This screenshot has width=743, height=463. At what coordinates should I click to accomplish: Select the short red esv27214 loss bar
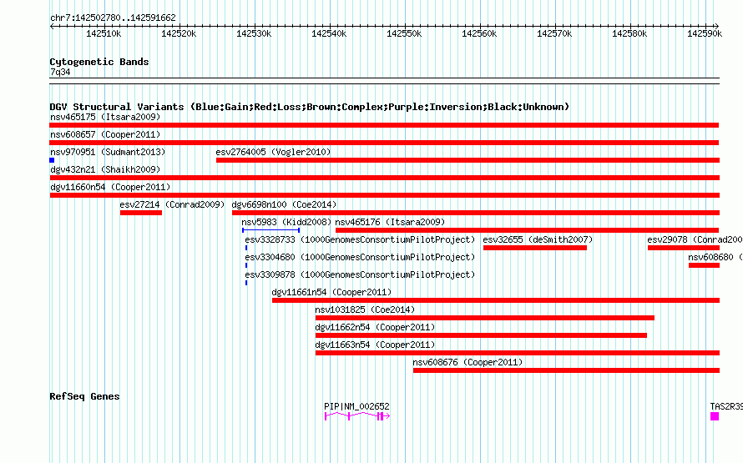pyautogui.click(x=141, y=213)
